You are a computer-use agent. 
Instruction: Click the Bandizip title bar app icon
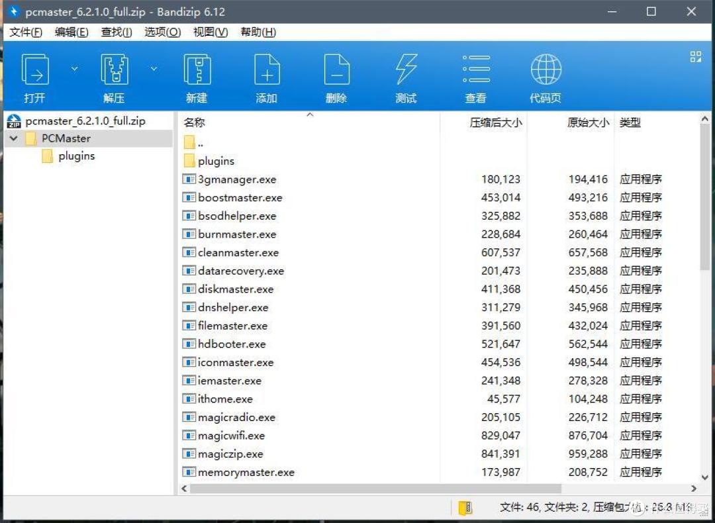(x=14, y=11)
